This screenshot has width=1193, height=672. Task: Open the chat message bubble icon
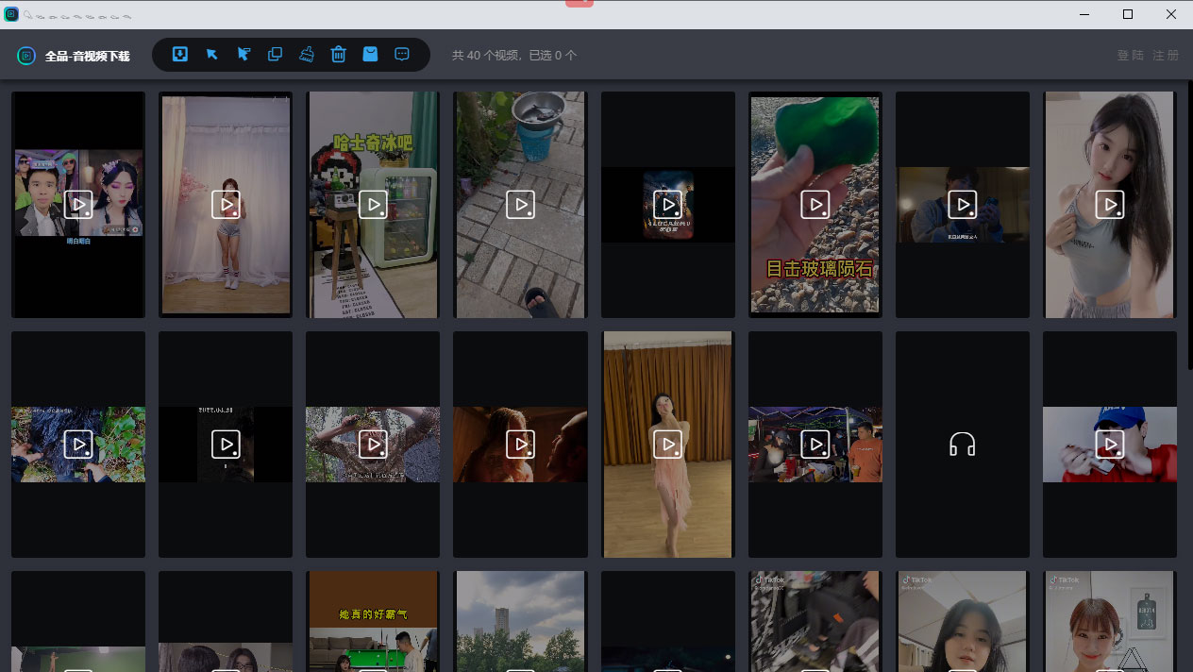pos(402,55)
